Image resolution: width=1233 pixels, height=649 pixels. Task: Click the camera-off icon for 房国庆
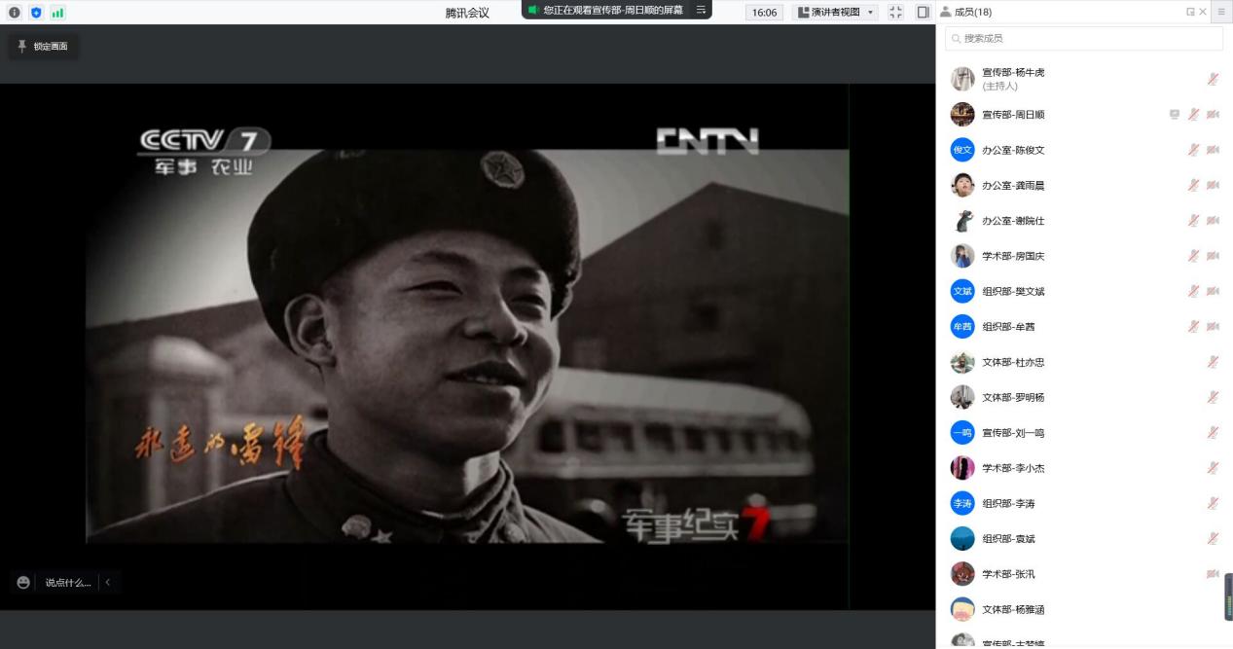1213,256
